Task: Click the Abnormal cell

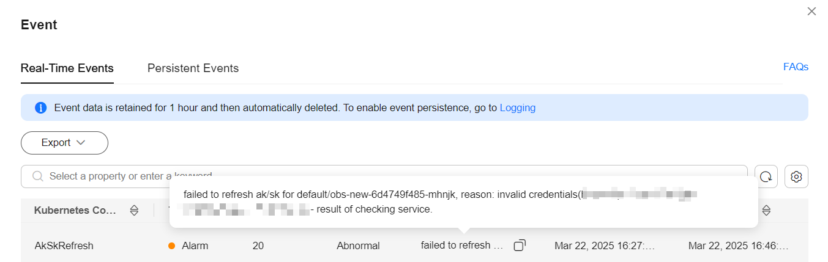Action: coord(358,246)
